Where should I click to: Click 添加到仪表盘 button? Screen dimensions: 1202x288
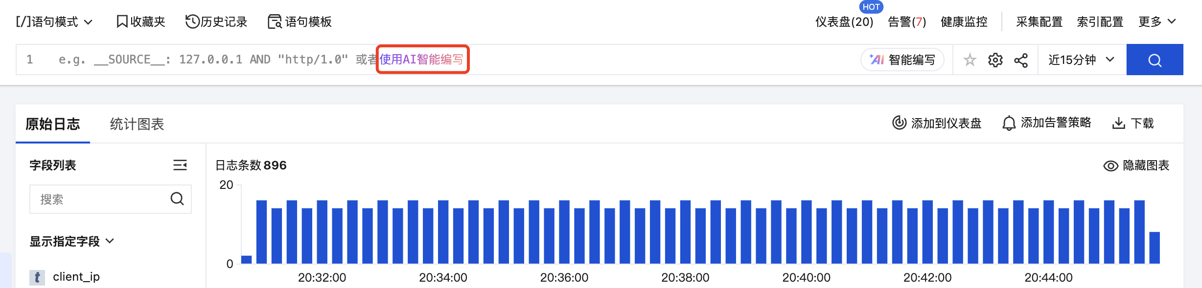[937, 123]
